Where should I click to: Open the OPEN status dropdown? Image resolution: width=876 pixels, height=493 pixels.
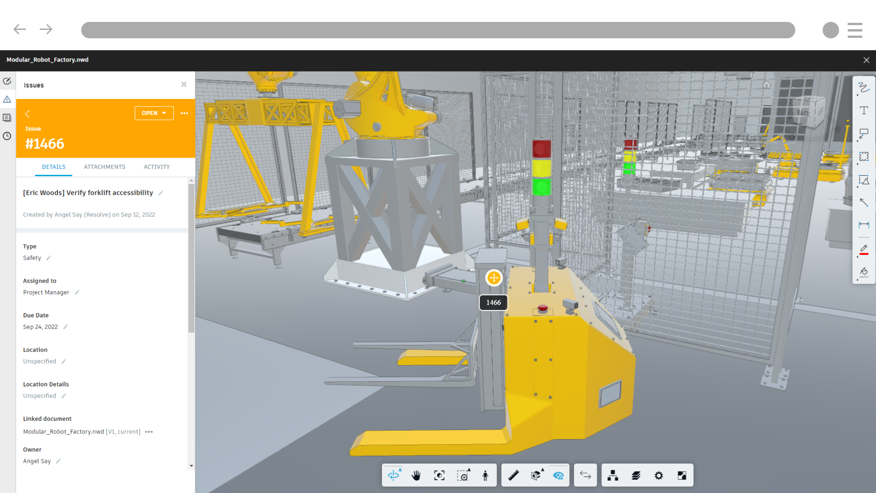point(153,113)
